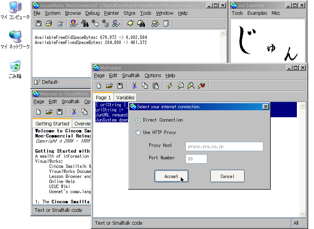This screenshot has width=314, height=229.
Task: Click the folders with glasses icon
Action: 155,24
